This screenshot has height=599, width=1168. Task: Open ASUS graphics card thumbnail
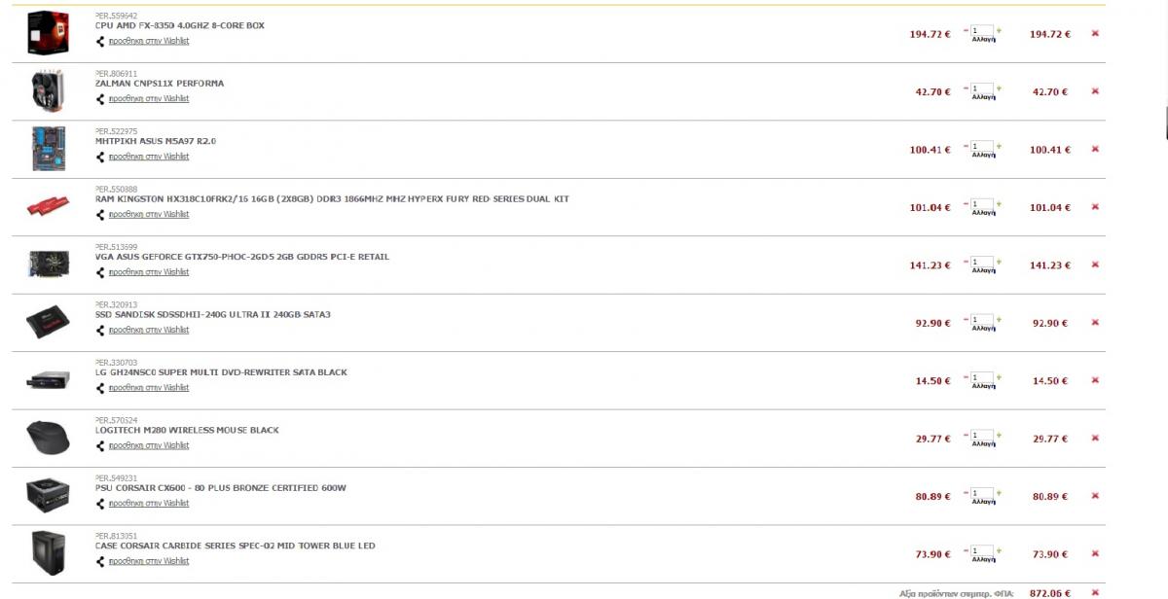click(x=49, y=264)
